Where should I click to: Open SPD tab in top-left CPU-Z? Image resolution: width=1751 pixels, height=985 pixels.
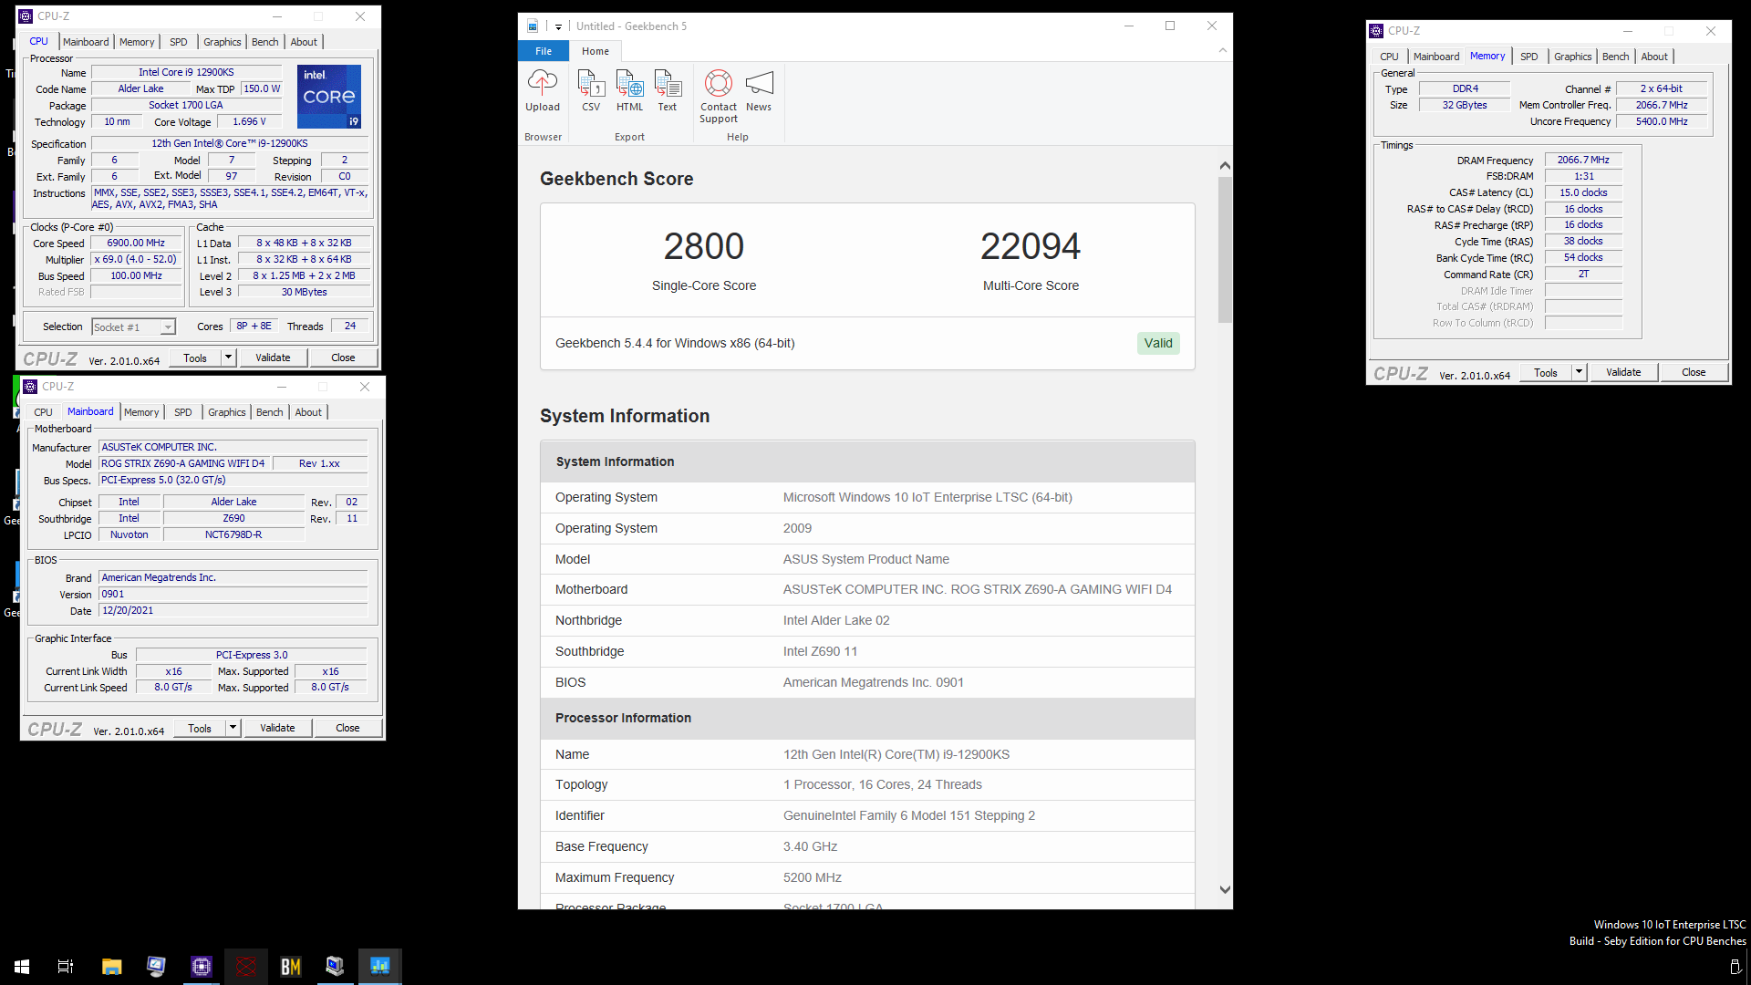click(x=179, y=42)
